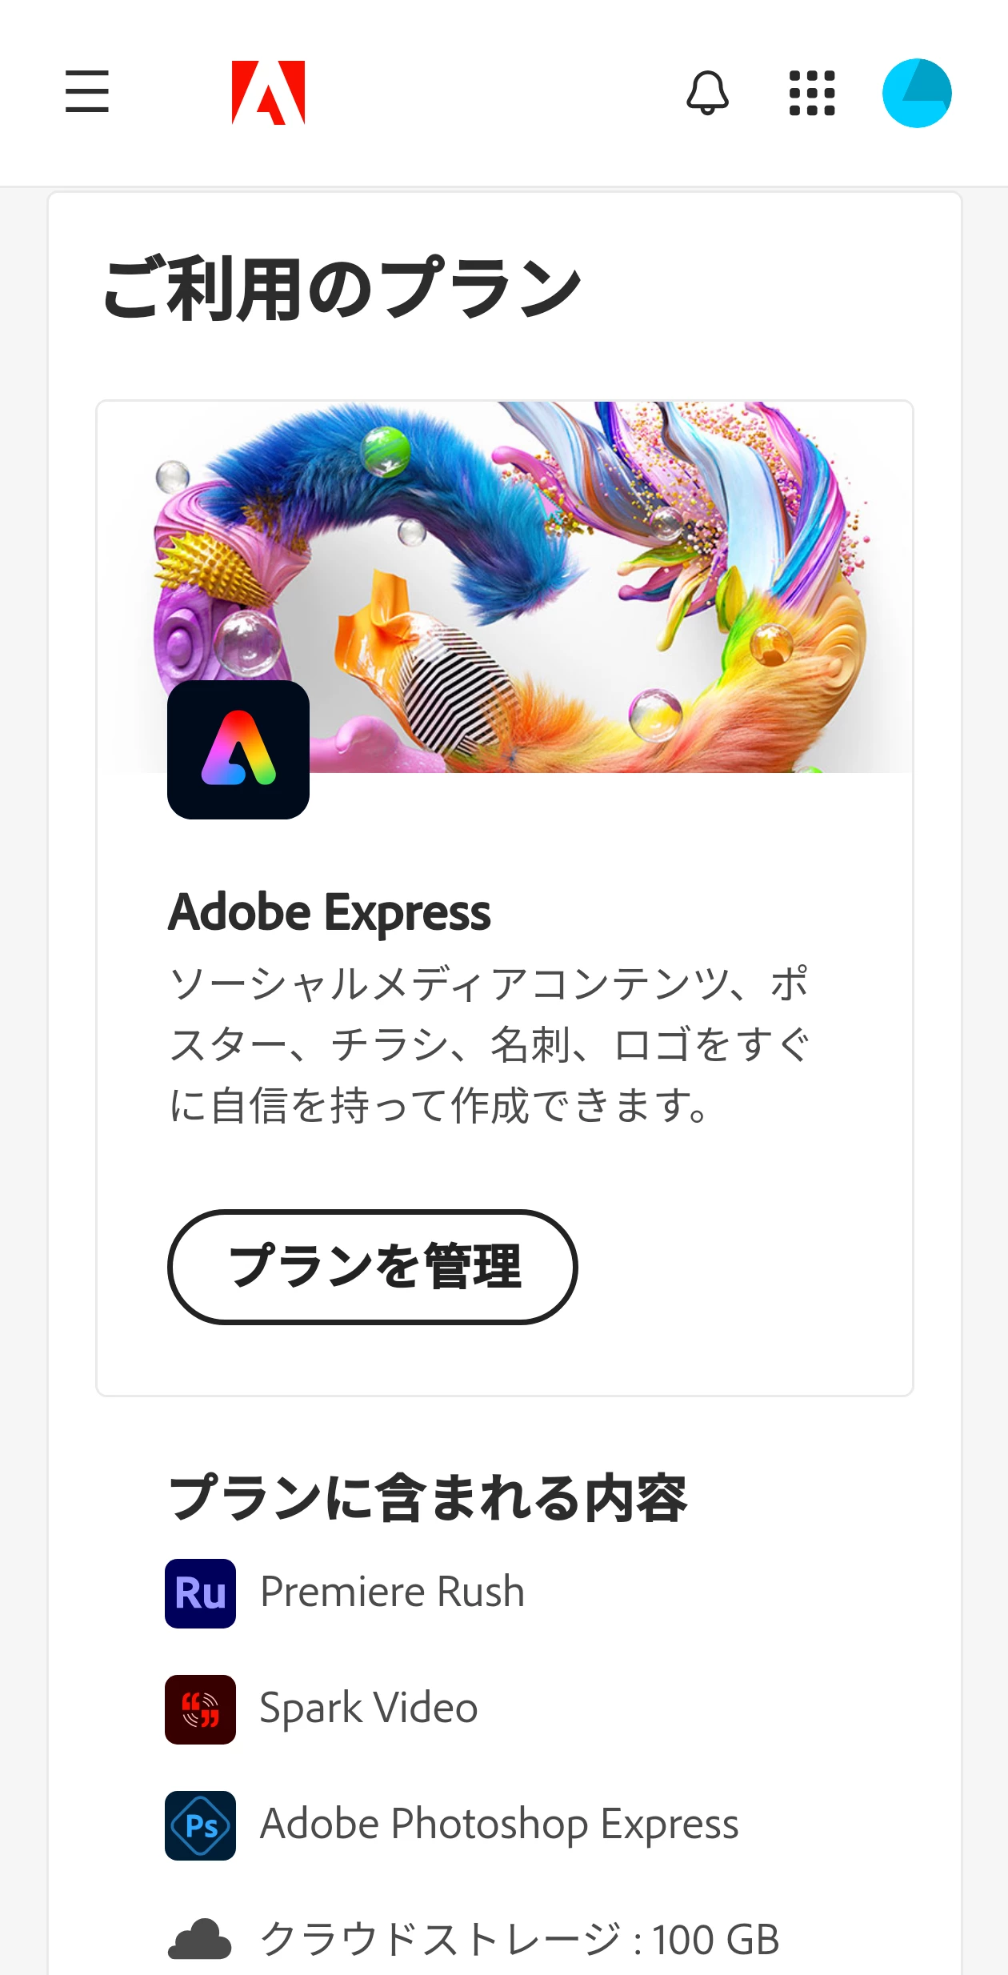This screenshot has width=1008, height=1975.
Task: Click the Photoshop Express Ps icon
Action: pyautogui.click(x=200, y=1825)
